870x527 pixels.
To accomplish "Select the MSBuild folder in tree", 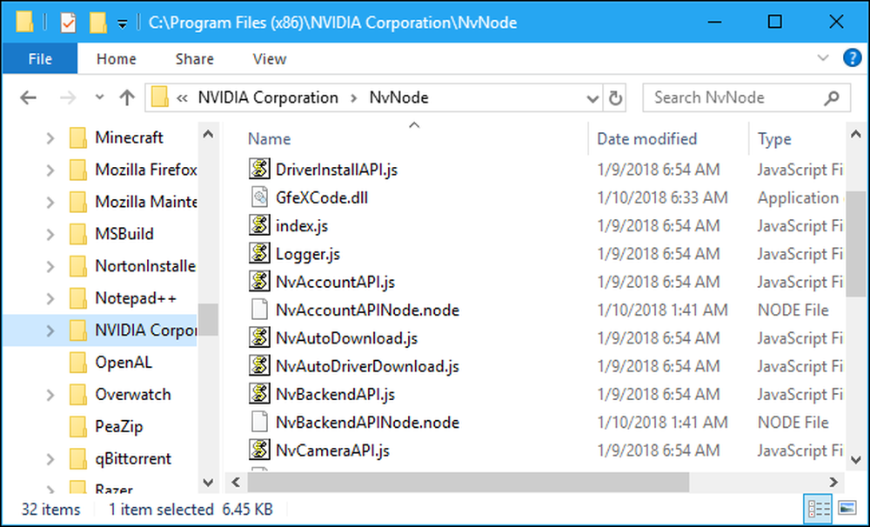I will [124, 234].
